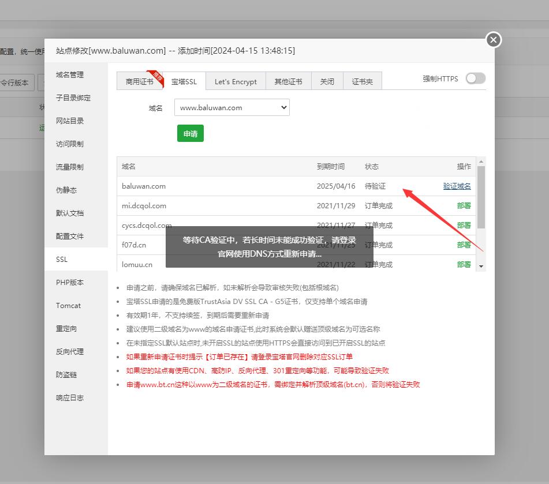The height and width of the screenshot is (484, 549).
Task: Open 反向代理 in the sidebar
Action: click(x=76, y=352)
